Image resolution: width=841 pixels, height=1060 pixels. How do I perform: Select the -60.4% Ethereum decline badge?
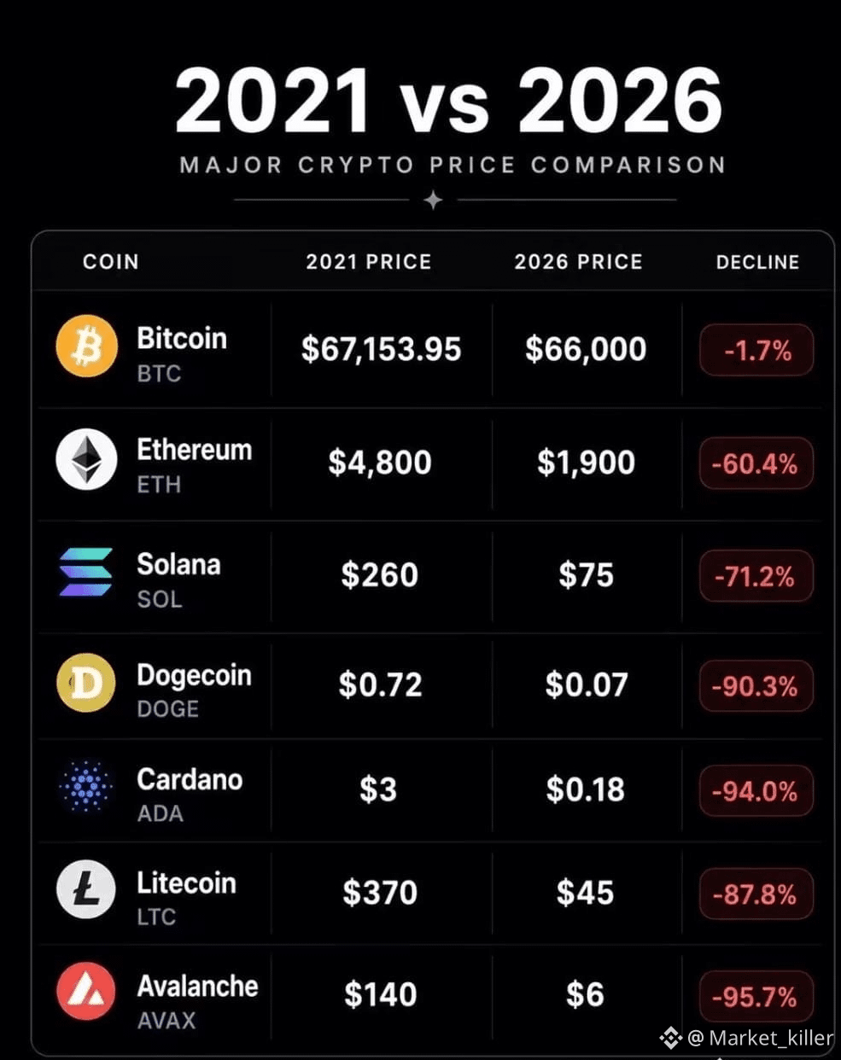click(x=756, y=463)
